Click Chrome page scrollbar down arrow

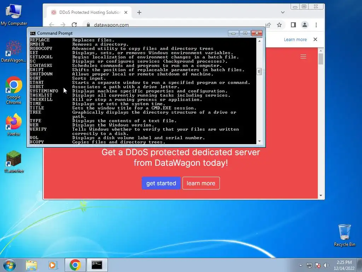(321, 195)
